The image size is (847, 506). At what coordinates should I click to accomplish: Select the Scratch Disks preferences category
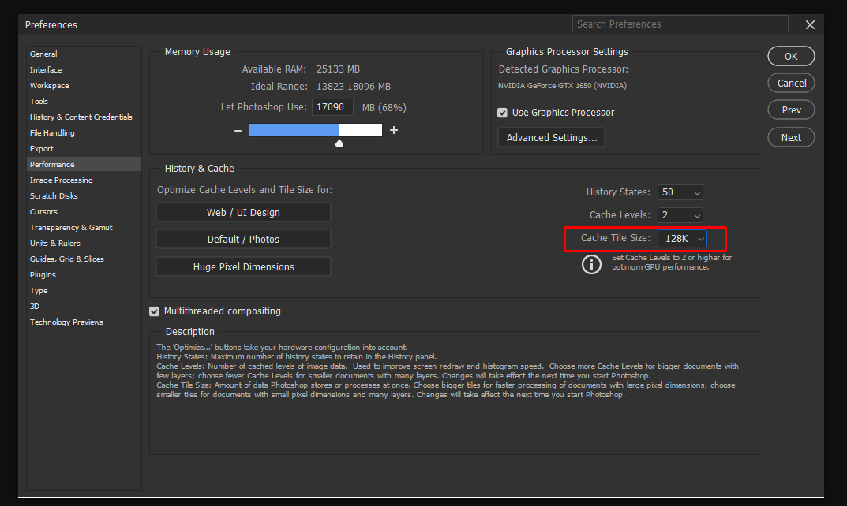[54, 195]
